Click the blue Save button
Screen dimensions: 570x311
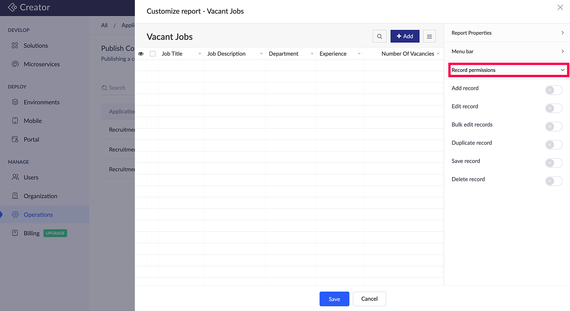(334, 299)
